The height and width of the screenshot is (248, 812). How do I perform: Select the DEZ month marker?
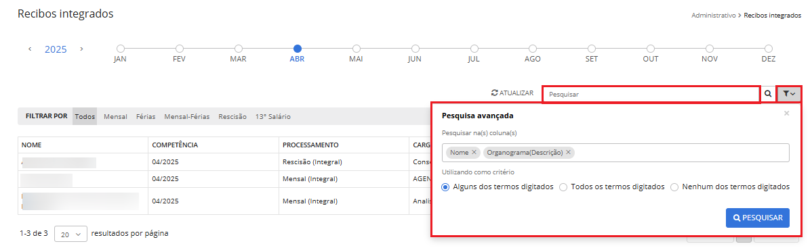coord(769,49)
